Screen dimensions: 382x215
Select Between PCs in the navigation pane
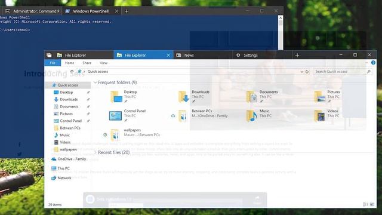click(70, 128)
